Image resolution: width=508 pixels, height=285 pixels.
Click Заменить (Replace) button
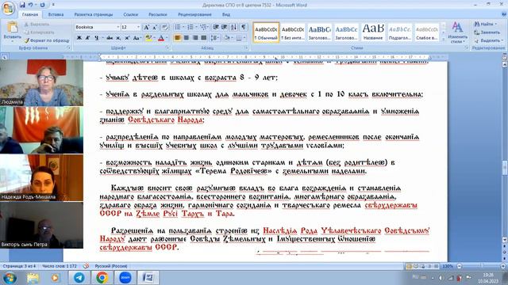tap(487, 32)
